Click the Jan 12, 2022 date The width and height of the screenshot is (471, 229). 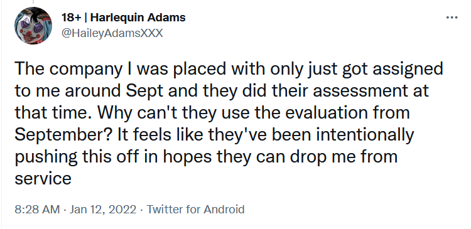[x=103, y=209]
